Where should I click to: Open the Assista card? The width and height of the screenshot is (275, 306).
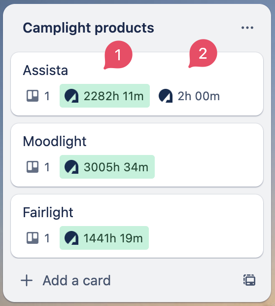(x=137, y=84)
